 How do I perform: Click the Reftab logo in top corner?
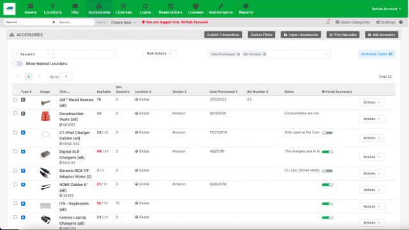(x=10, y=9)
